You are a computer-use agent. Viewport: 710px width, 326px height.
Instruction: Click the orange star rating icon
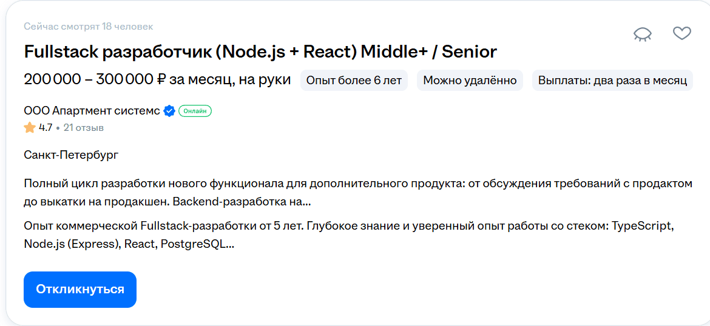pos(30,128)
